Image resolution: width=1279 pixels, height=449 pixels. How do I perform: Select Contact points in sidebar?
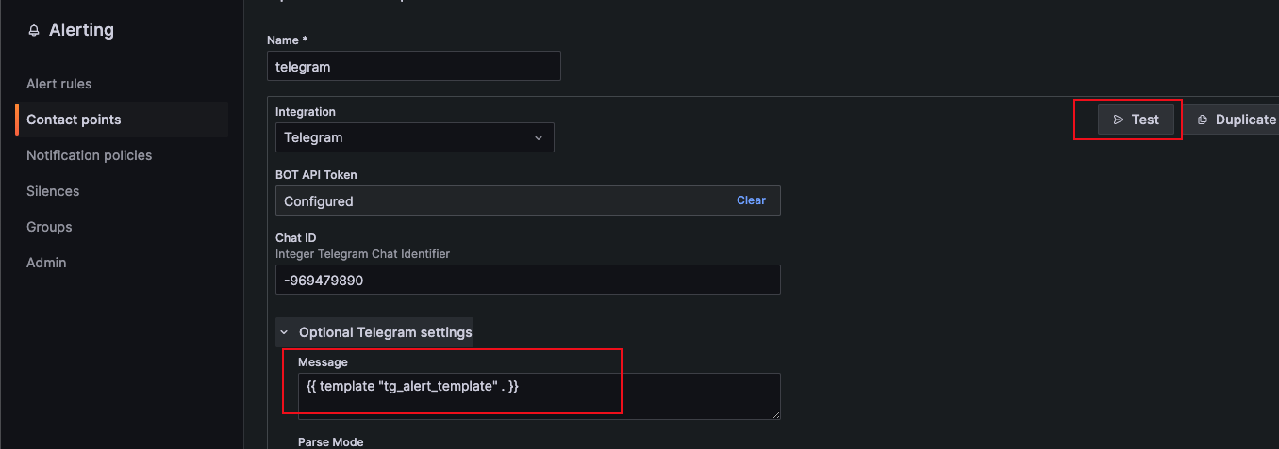(x=74, y=120)
